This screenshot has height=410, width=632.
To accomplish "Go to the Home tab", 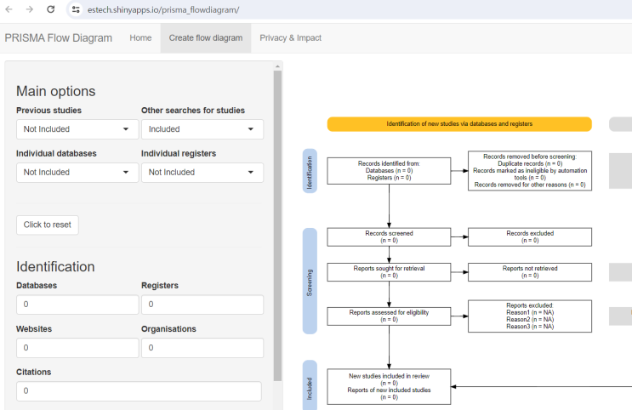I will tap(140, 38).
